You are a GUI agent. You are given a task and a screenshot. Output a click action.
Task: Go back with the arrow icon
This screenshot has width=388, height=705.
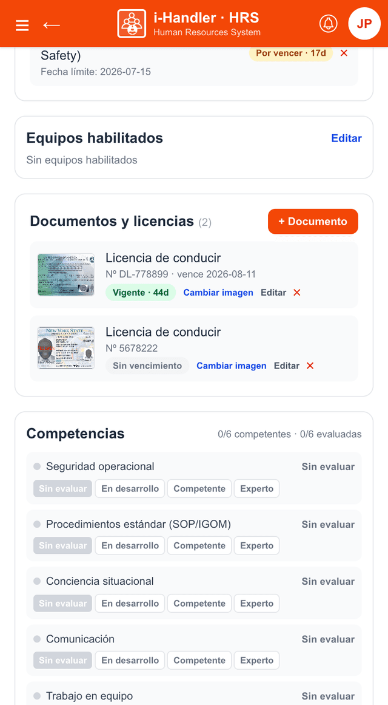click(x=51, y=25)
